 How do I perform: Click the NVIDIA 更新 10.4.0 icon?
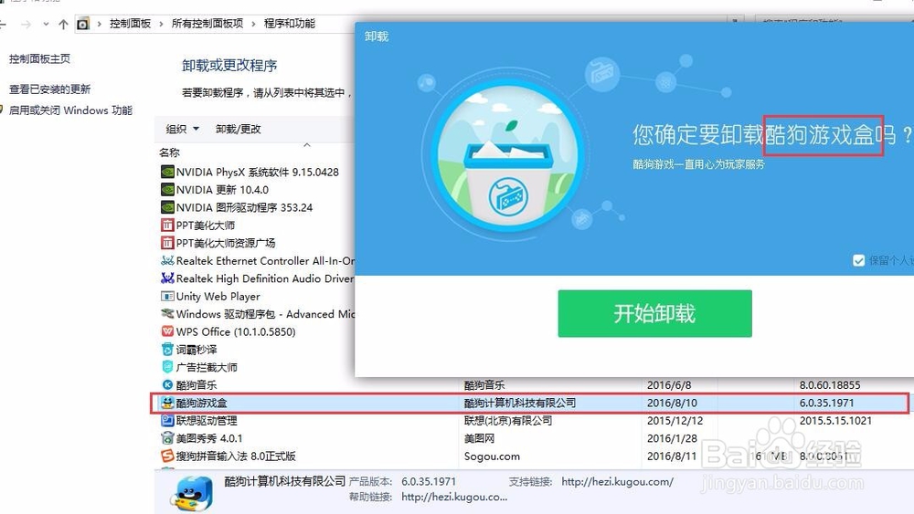[x=167, y=190]
